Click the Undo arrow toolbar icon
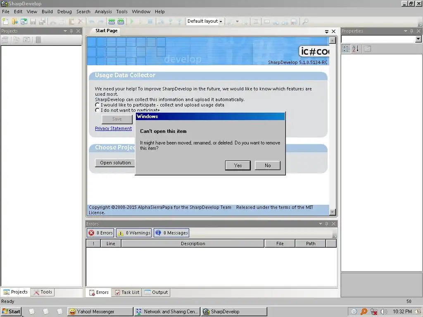The height and width of the screenshot is (317, 423). (x=91, y=21)
